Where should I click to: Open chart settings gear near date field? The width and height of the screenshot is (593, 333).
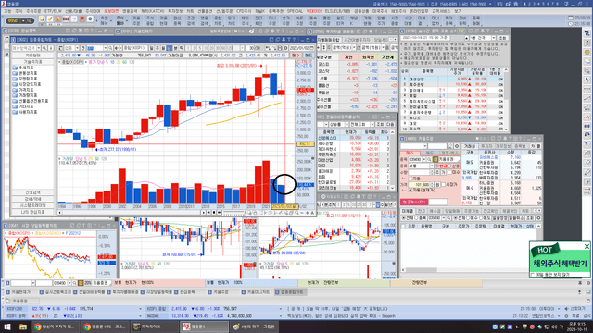tap(285, 48)
